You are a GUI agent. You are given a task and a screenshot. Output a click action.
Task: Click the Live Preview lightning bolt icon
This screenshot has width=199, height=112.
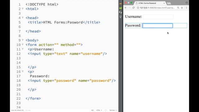coord(120,4)
